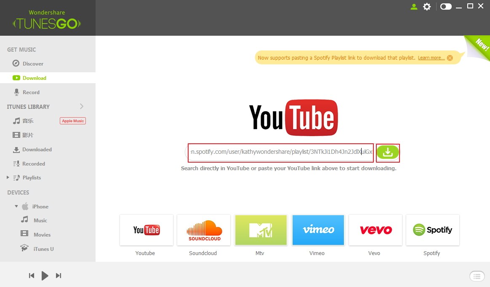Expand the Playlists tree arrow
Screen dimensions: 490x287
[x=8, y=177]
